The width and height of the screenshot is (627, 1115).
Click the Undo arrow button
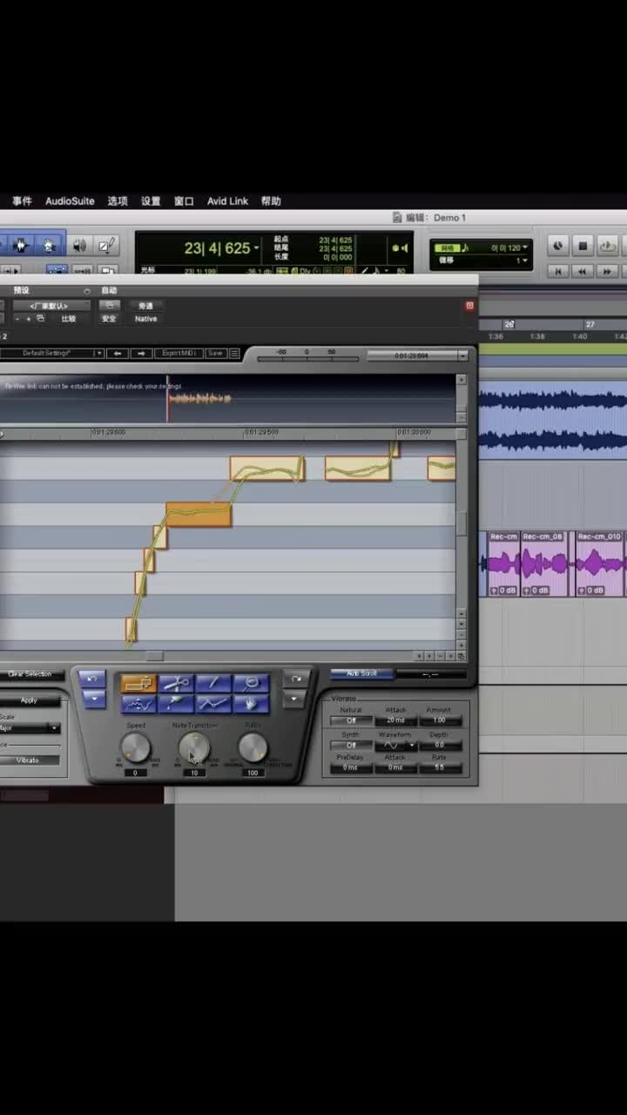pos(92,679)
